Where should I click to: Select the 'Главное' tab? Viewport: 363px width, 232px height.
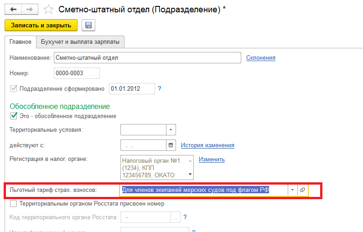21,42
